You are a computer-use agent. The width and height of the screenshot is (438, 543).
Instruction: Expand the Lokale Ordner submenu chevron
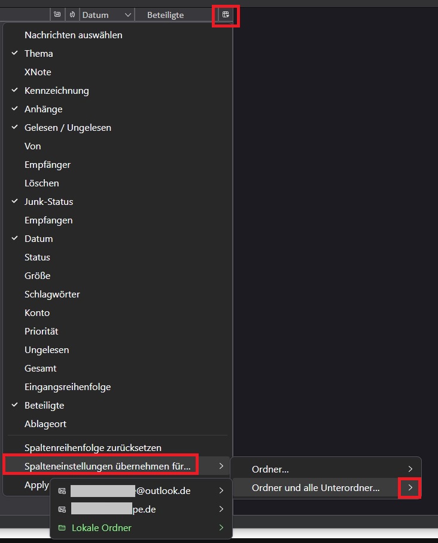pyautogui.click(x=221, y=528)
